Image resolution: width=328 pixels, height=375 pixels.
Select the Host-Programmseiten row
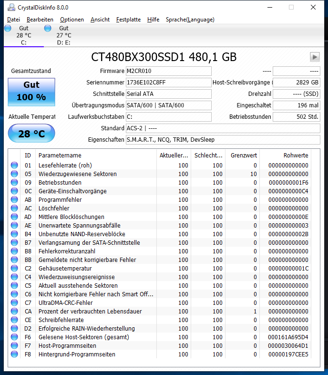tap(160, 346)
